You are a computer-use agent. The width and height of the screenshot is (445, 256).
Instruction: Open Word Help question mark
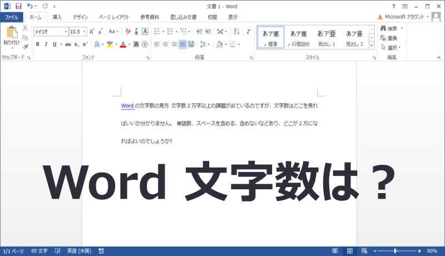click(393, 6)
